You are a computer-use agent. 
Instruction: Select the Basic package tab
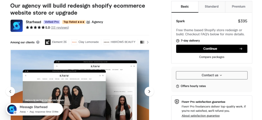point(185,7)
